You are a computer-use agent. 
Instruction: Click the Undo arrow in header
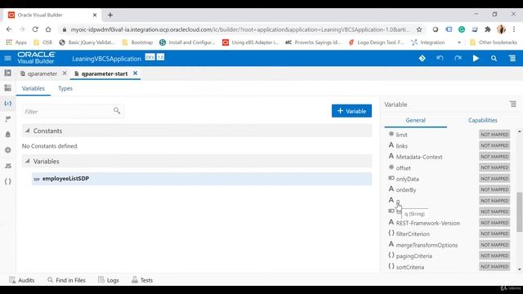pos(440,58)
